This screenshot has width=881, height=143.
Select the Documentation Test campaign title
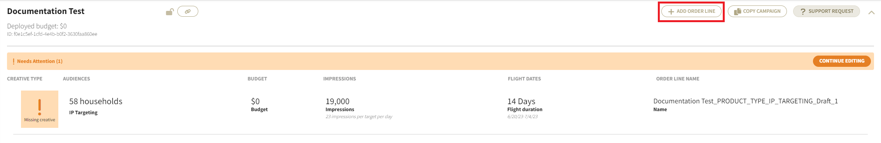pos(46,11)
